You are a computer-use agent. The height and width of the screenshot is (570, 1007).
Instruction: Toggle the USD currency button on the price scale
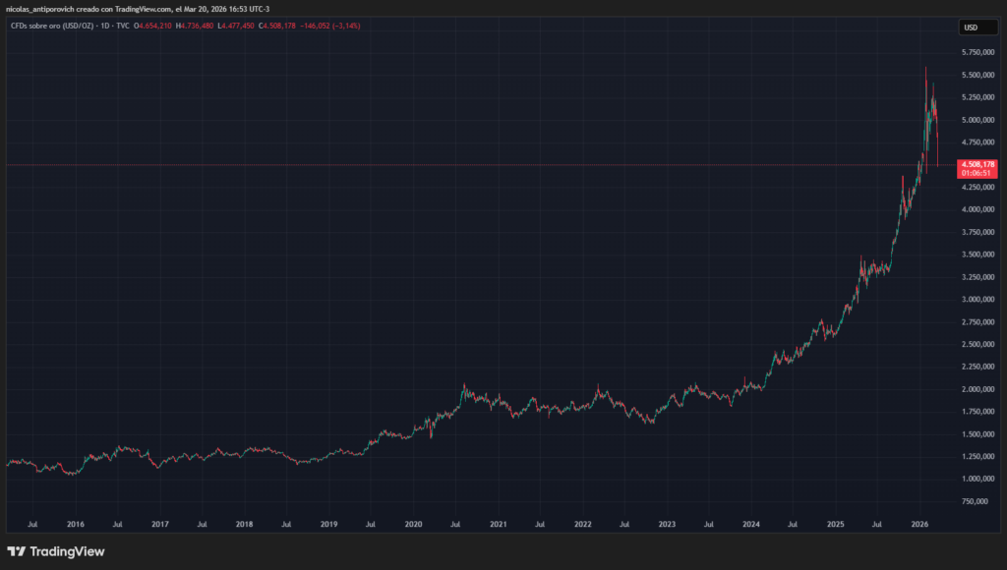point(977,27)
